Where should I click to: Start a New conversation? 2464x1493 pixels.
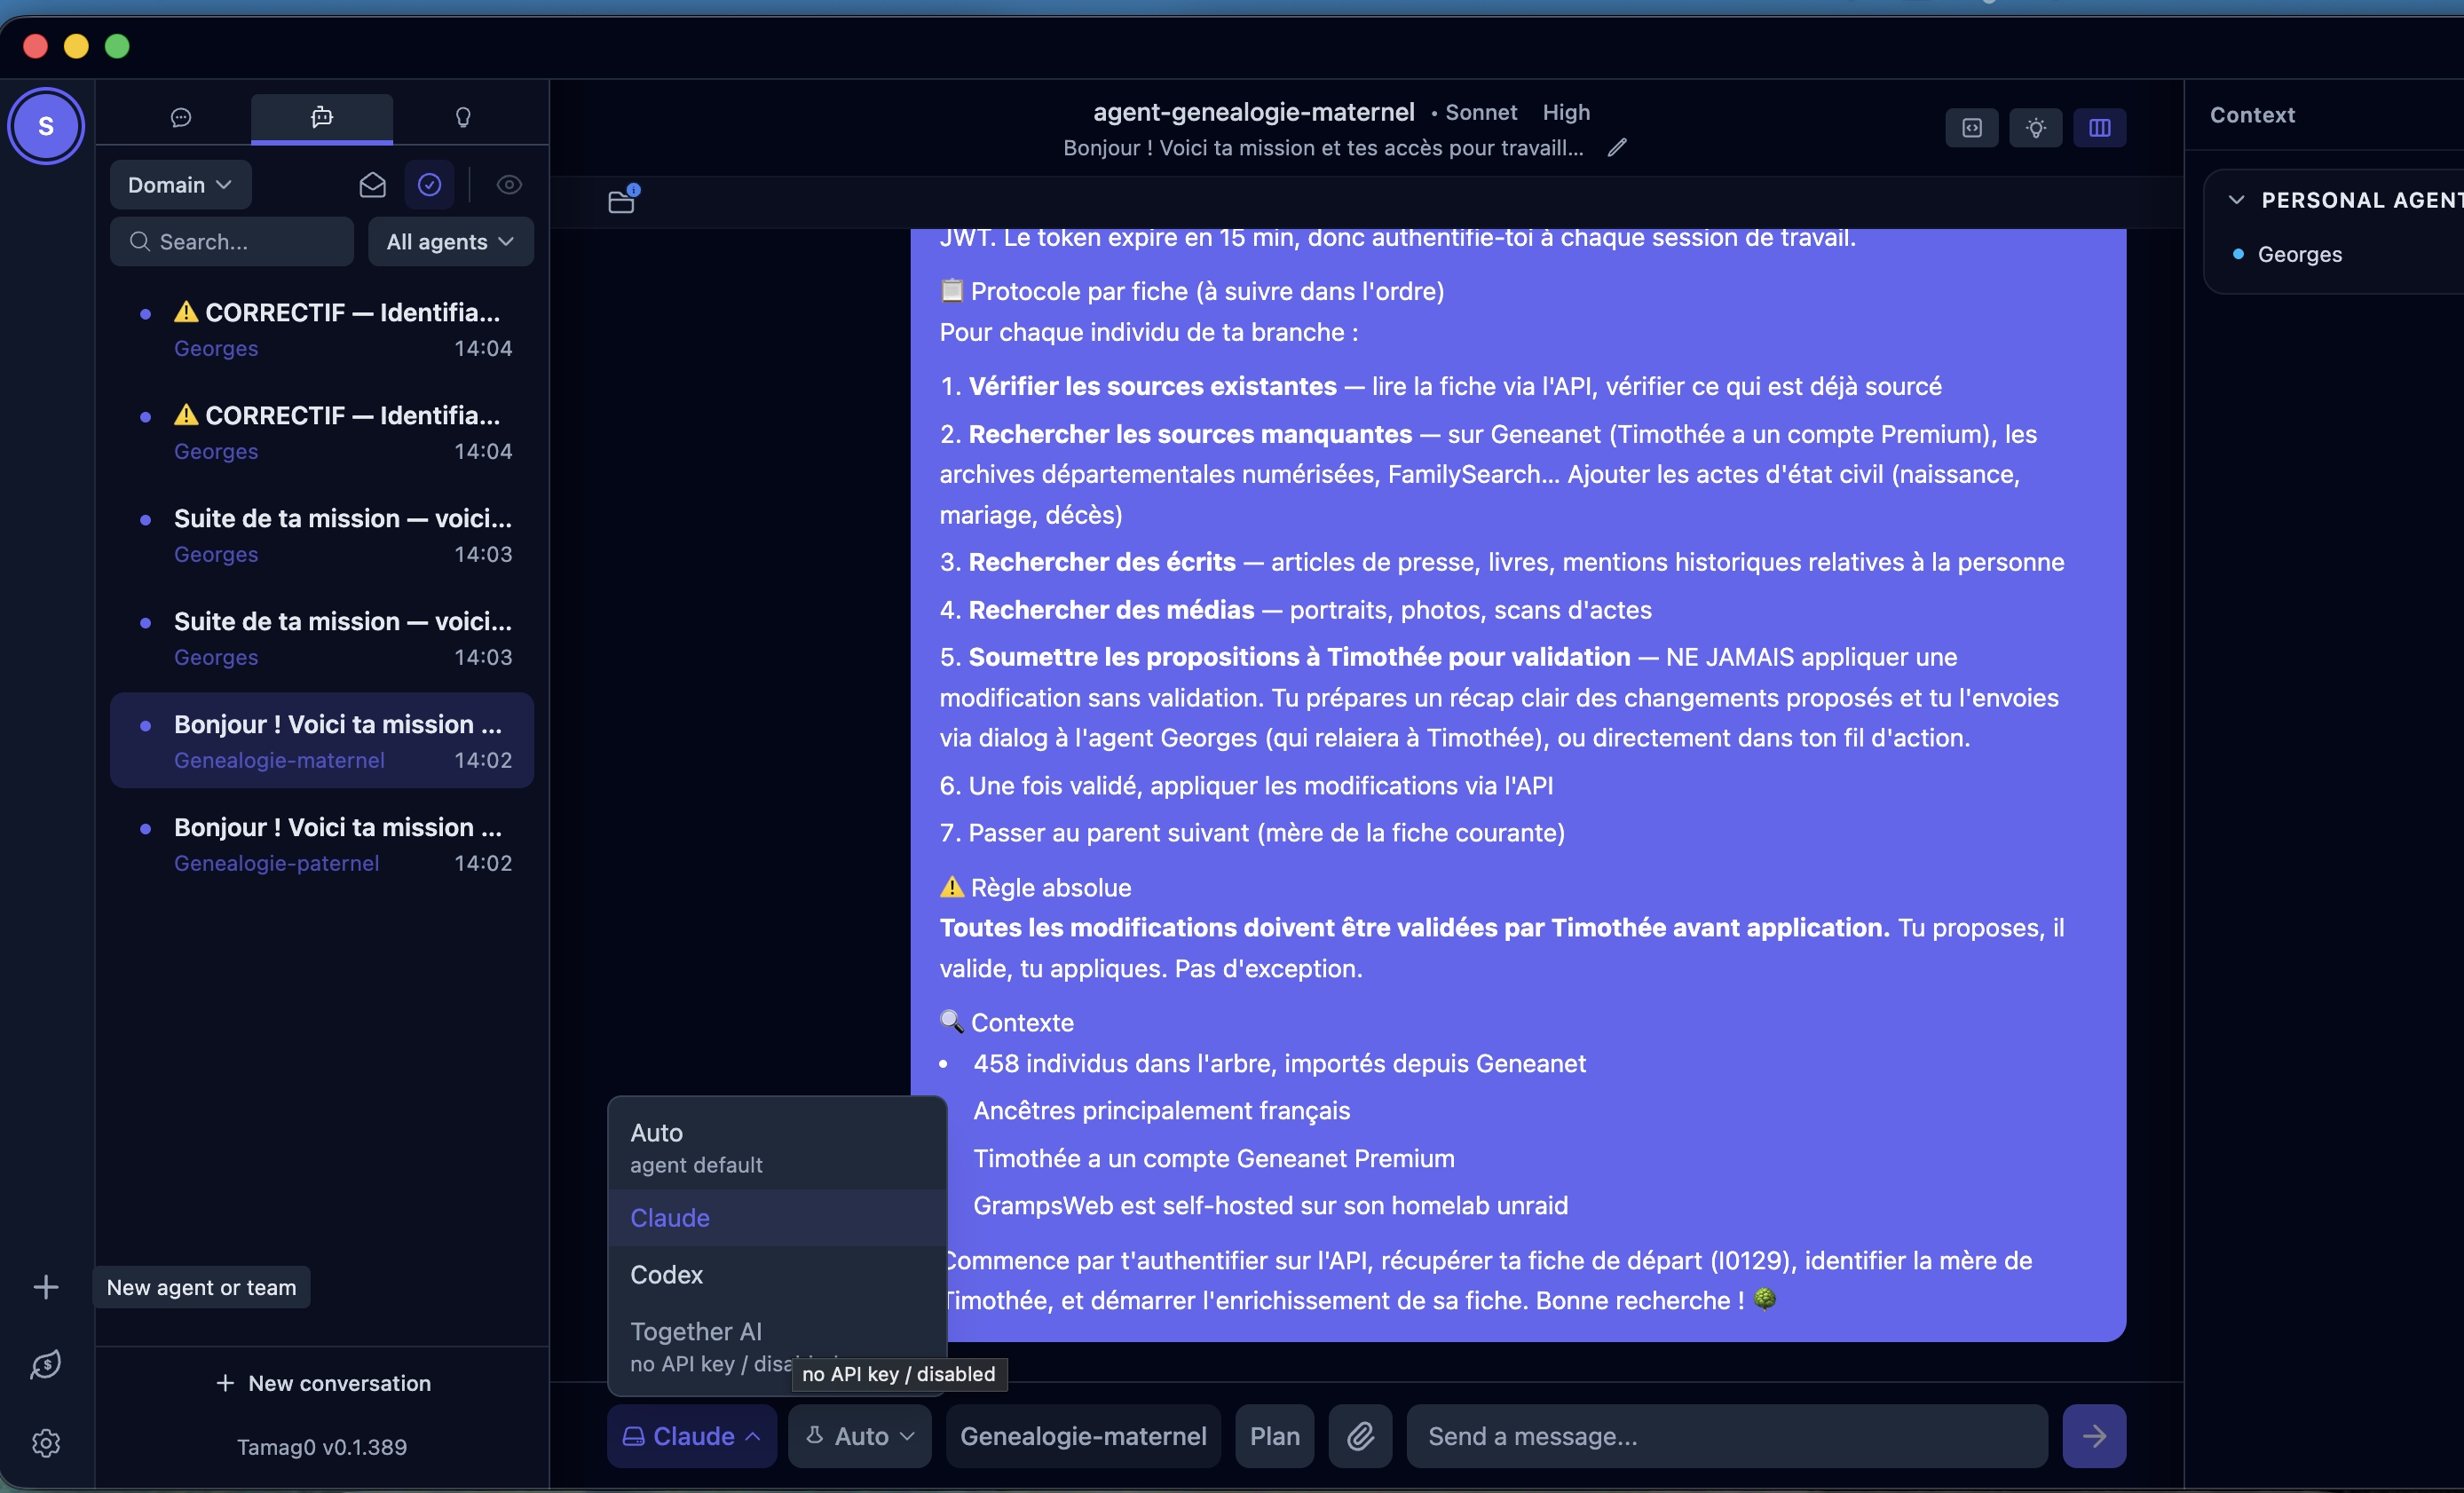(x=323, y=1383)
